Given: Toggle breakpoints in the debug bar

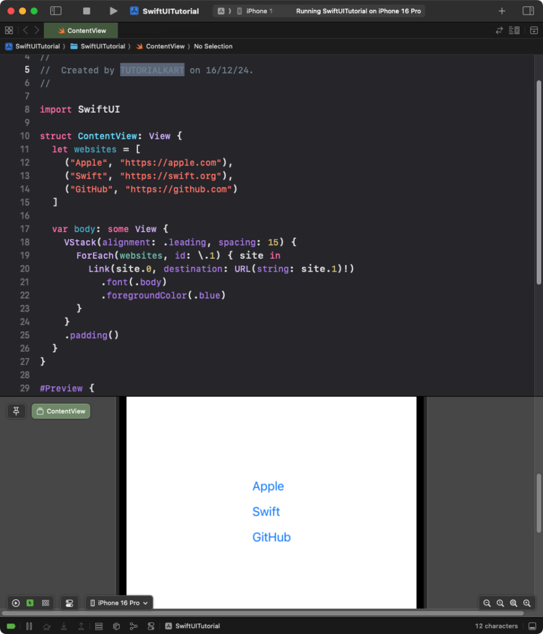Looking at the screenshot, I should click(x=10, y=626).
